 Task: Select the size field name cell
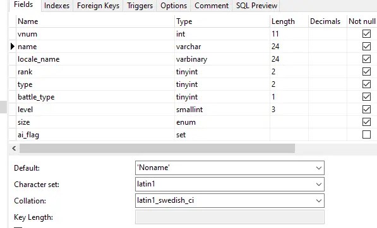click(x=95, y=122)
